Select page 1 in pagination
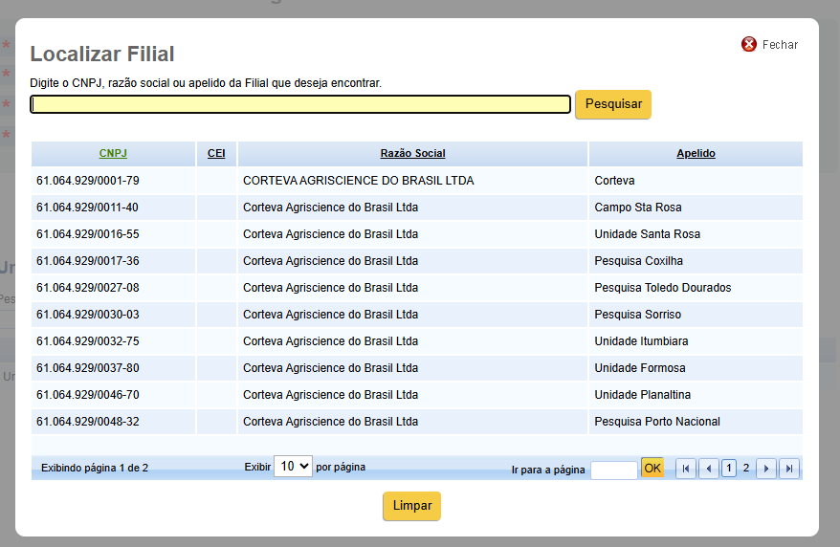 pyautogui.click(x=729, y=469)
